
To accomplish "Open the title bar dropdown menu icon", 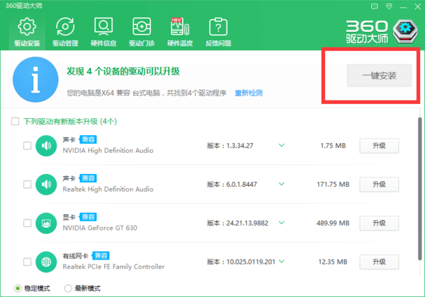I will pyautogui.click(x=389, y=6).
